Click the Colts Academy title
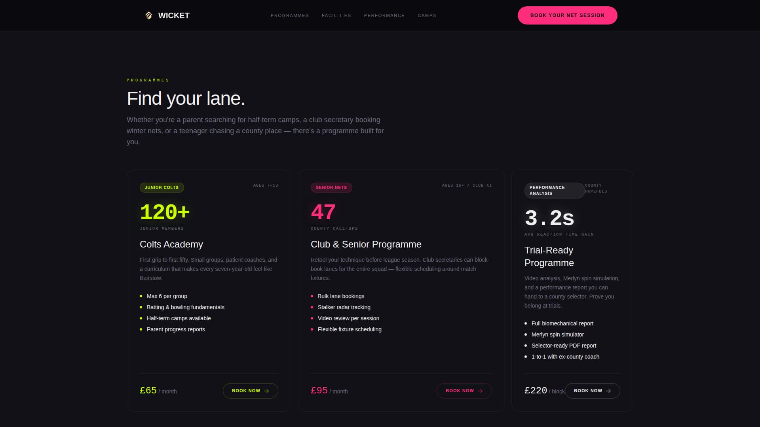This screenshot has width=760, height=427. [x=171, y=244]
